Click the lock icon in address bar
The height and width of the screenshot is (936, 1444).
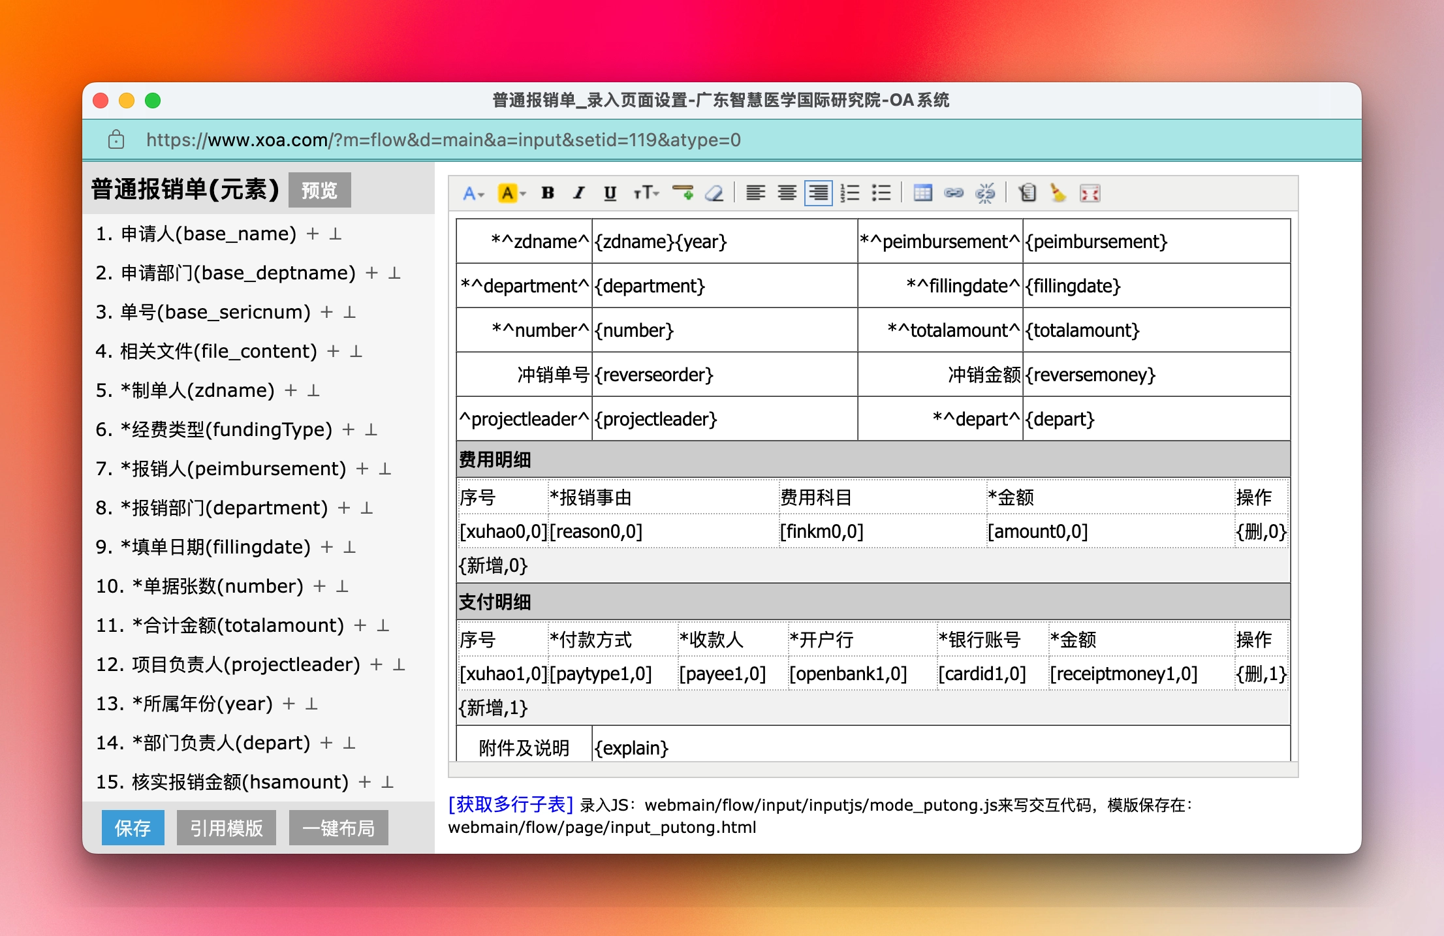(116, 139)
